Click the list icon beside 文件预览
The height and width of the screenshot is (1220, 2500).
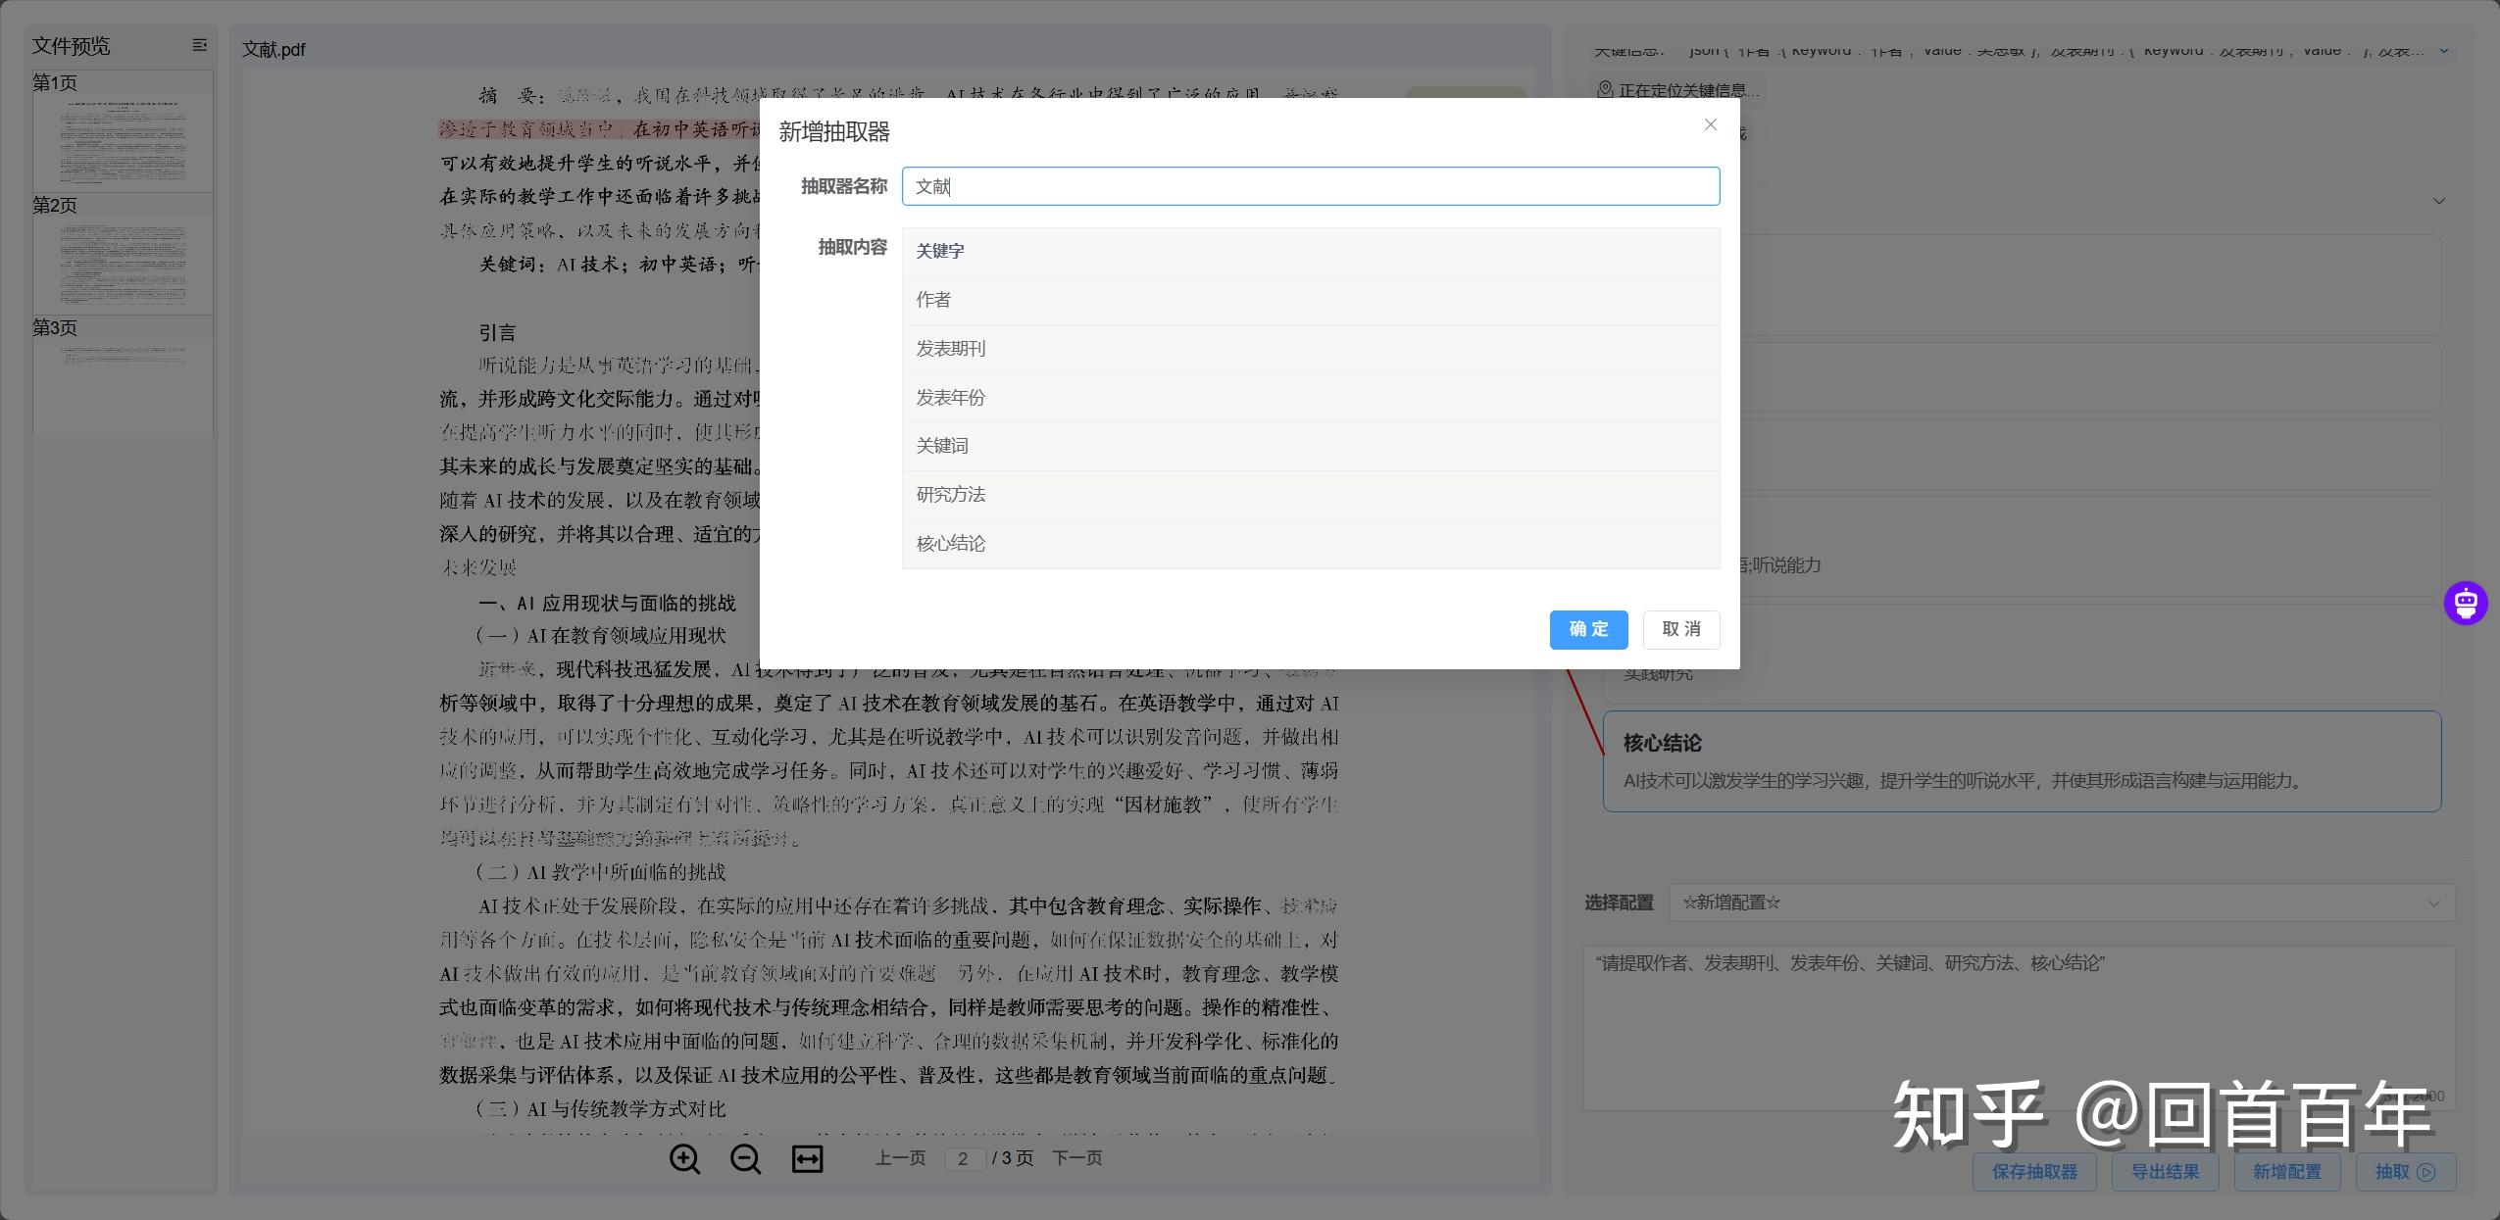199,46
